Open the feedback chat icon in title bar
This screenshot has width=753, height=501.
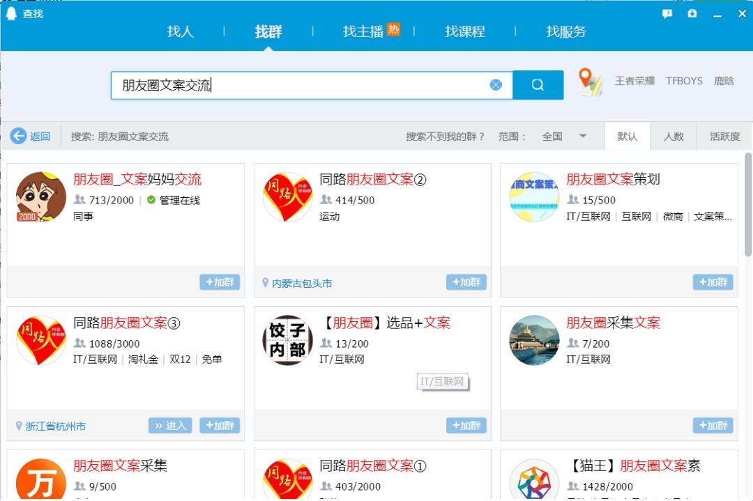click(x=667, y=14)
